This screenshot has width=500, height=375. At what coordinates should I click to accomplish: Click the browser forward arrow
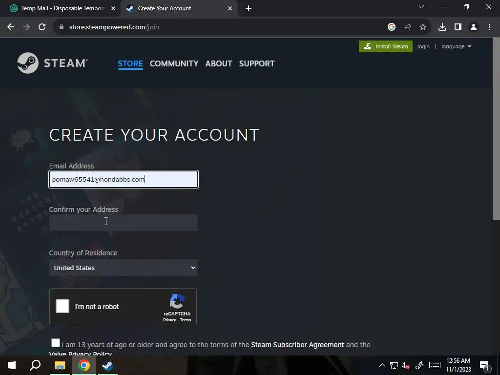(x=26, y=27)
